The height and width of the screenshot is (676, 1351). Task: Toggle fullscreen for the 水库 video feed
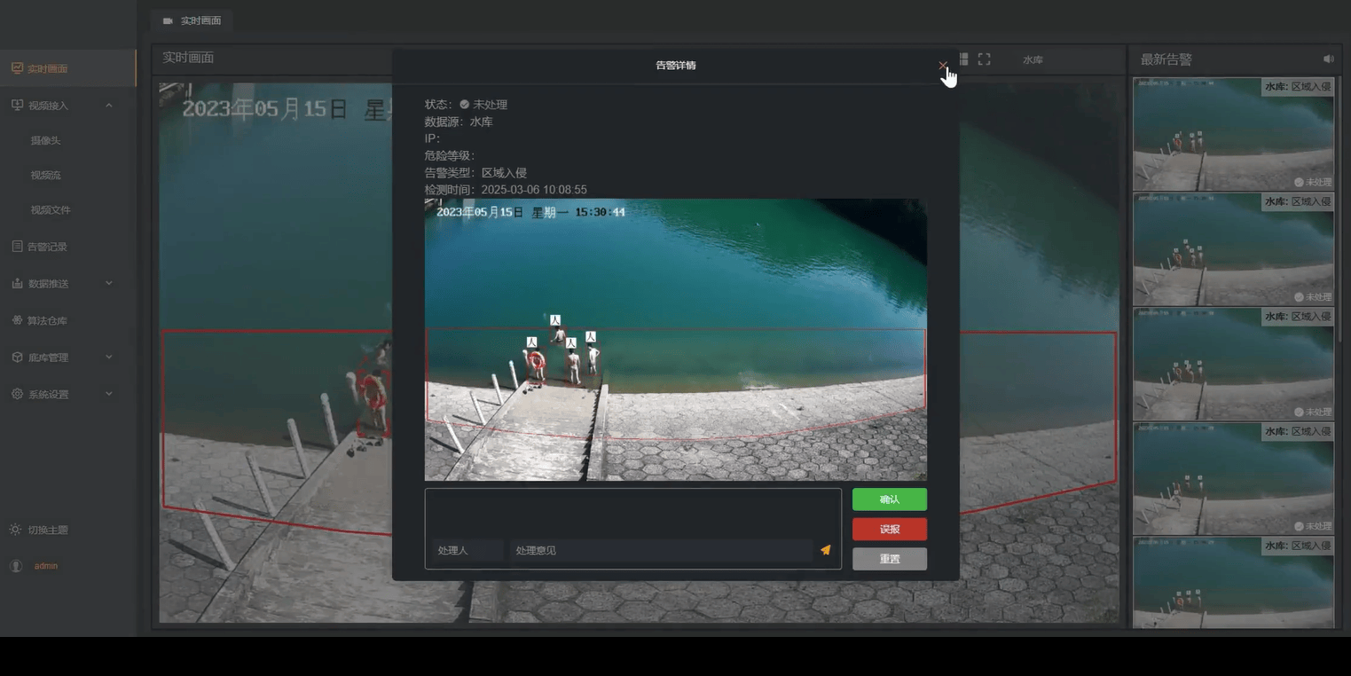984,59
